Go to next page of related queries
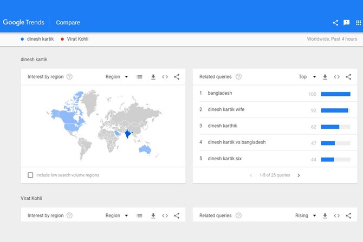 point(299,175)
